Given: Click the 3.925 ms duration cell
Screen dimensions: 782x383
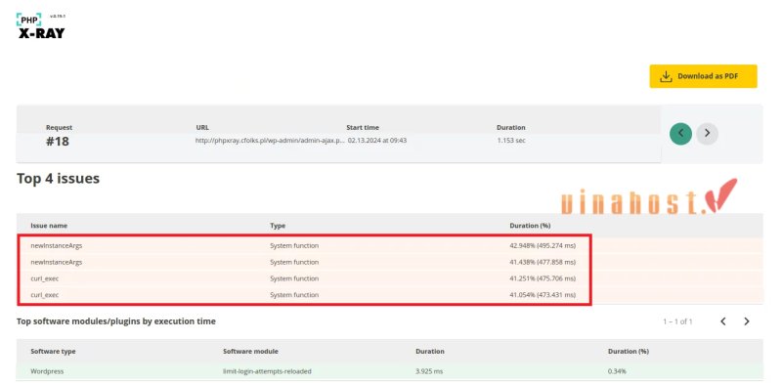Looking at the screenshot, I should tap(429, 371).
